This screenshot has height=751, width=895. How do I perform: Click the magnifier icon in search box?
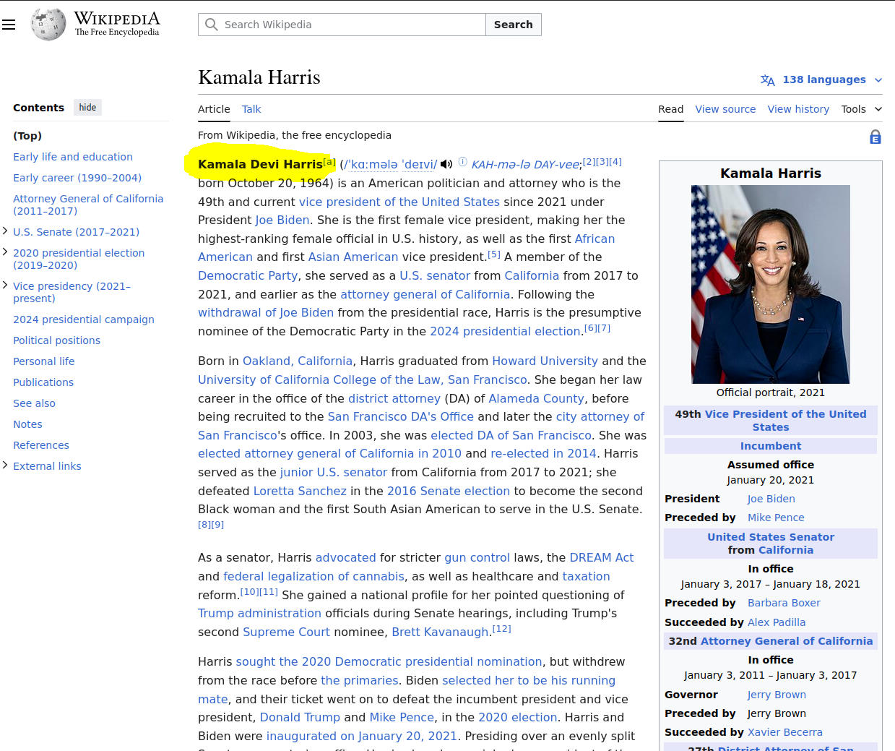tap(212, 25)
